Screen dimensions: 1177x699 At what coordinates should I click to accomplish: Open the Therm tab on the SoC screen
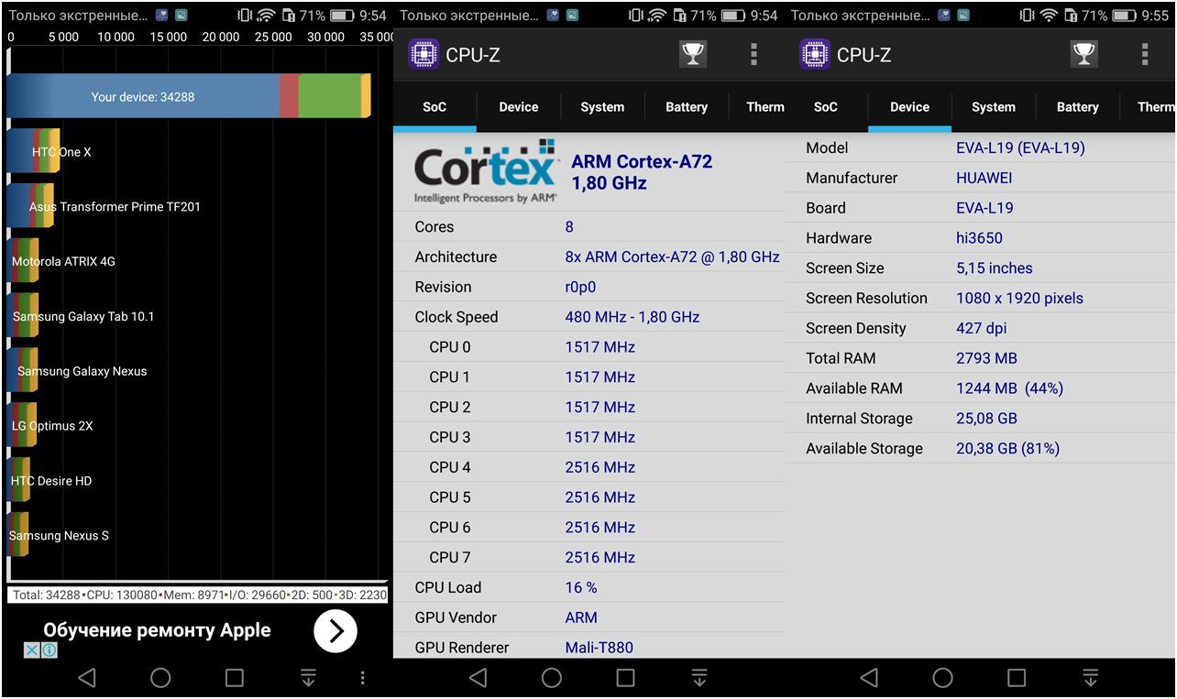click(x=764, y=107)
